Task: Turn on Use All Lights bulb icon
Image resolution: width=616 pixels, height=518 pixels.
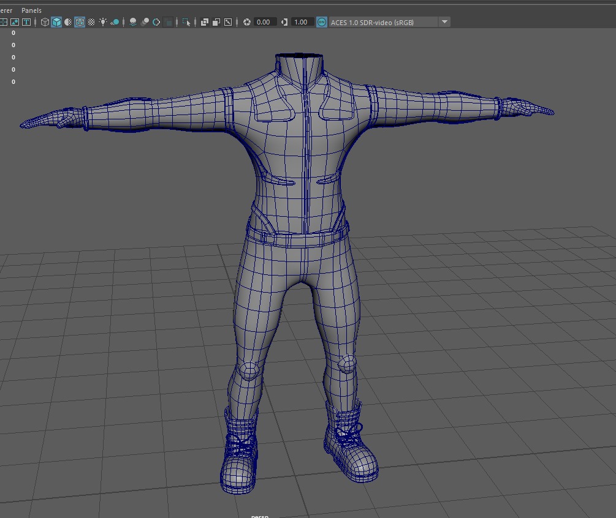Action: click(x=103, y=22)
